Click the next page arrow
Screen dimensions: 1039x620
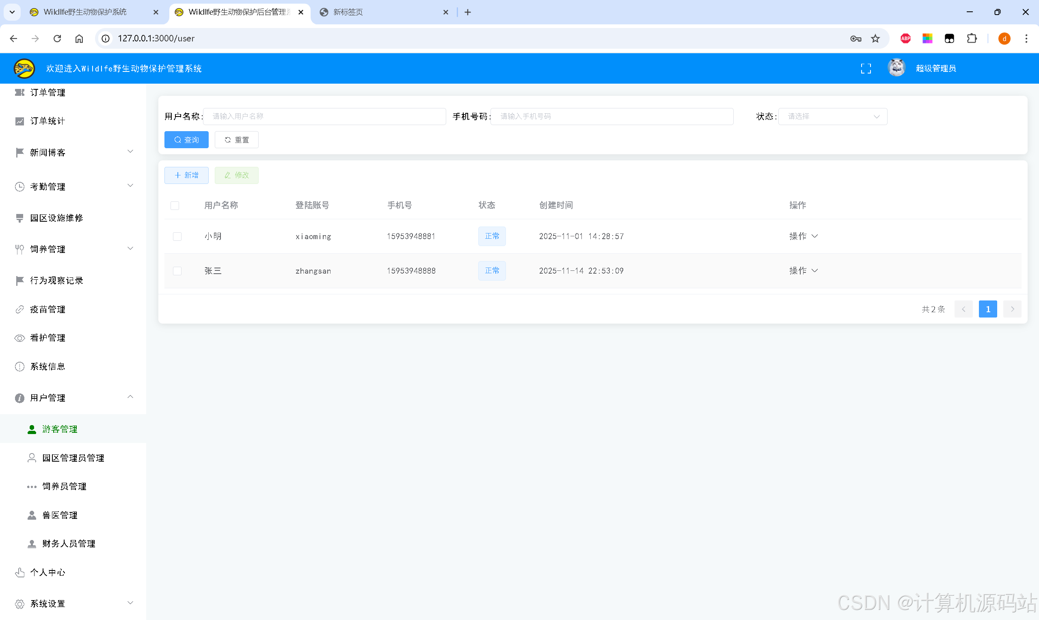pyautogui.click(x=1012, y=309)
